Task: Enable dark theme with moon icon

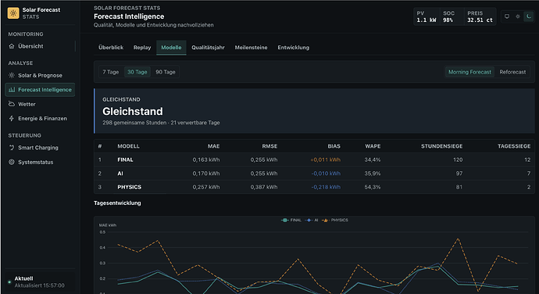Action: (529, 16)
